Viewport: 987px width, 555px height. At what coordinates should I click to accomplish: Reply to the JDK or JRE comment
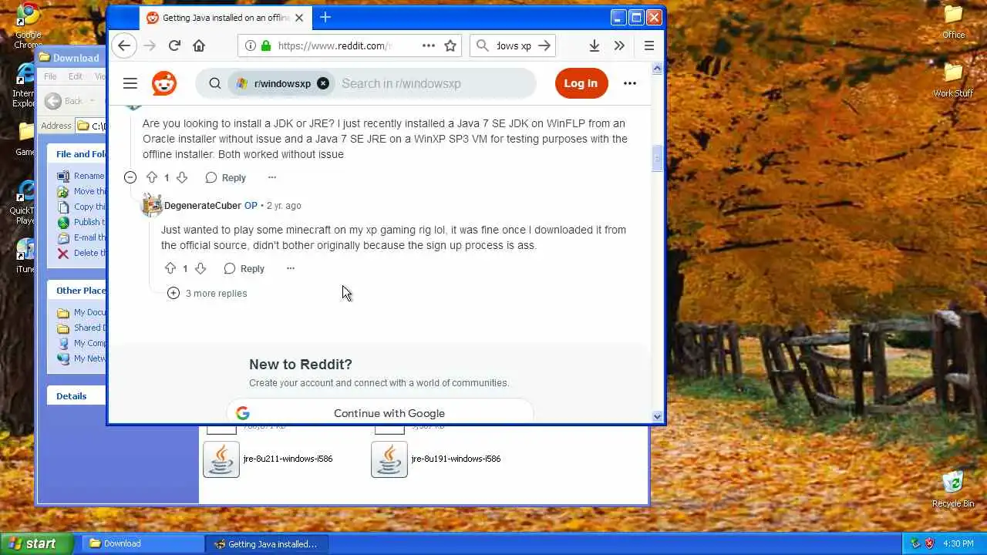click(x=226, y=177)
